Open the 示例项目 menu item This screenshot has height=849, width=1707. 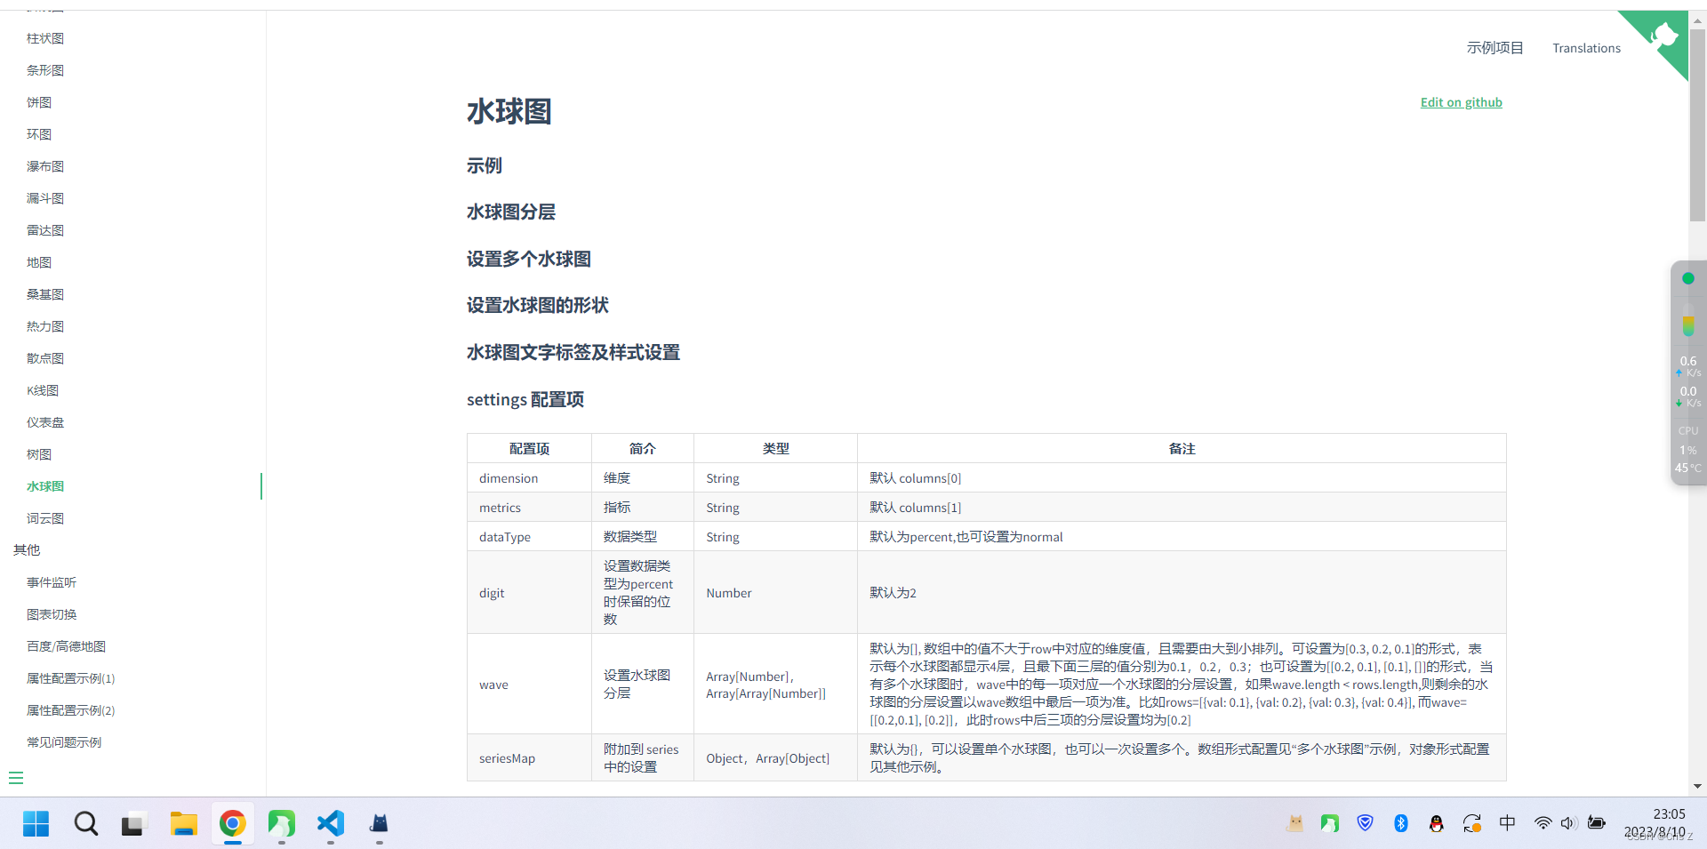(1495, 48)
